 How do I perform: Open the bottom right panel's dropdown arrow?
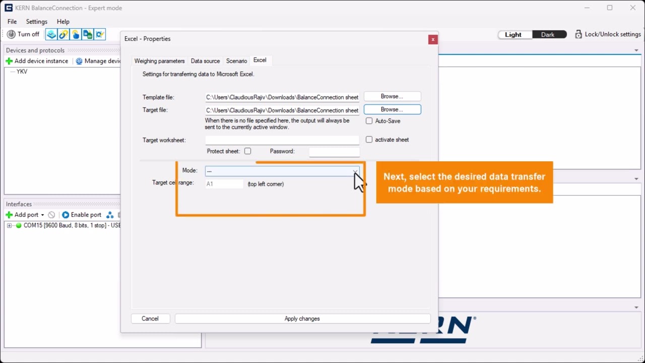click(x=636, y=308)
